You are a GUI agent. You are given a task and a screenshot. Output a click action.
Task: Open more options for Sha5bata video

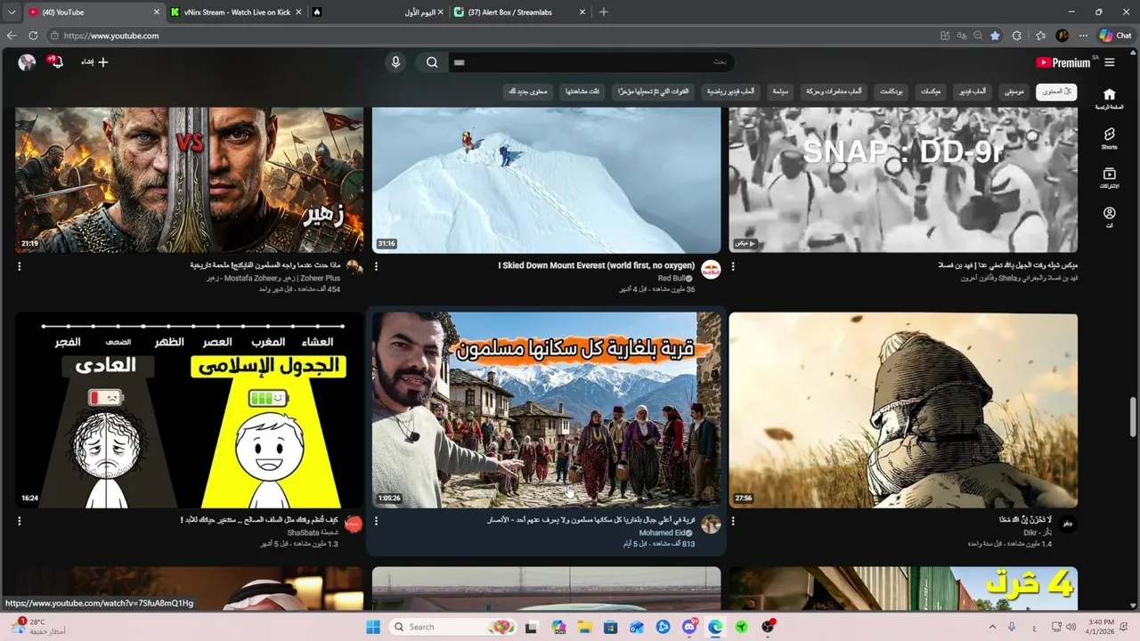(19, 521)
